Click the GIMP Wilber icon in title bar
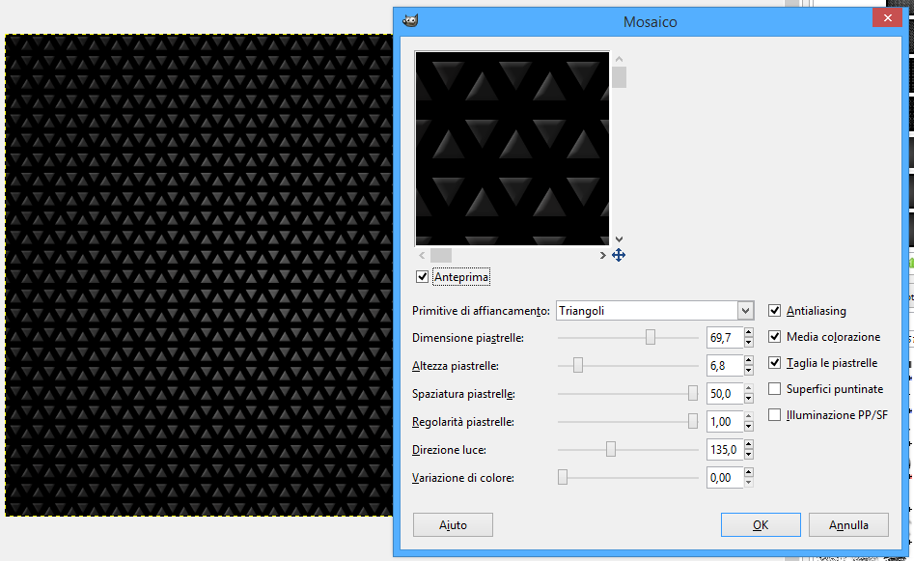This screenshot has width=914, height=561. click(410, 21)
